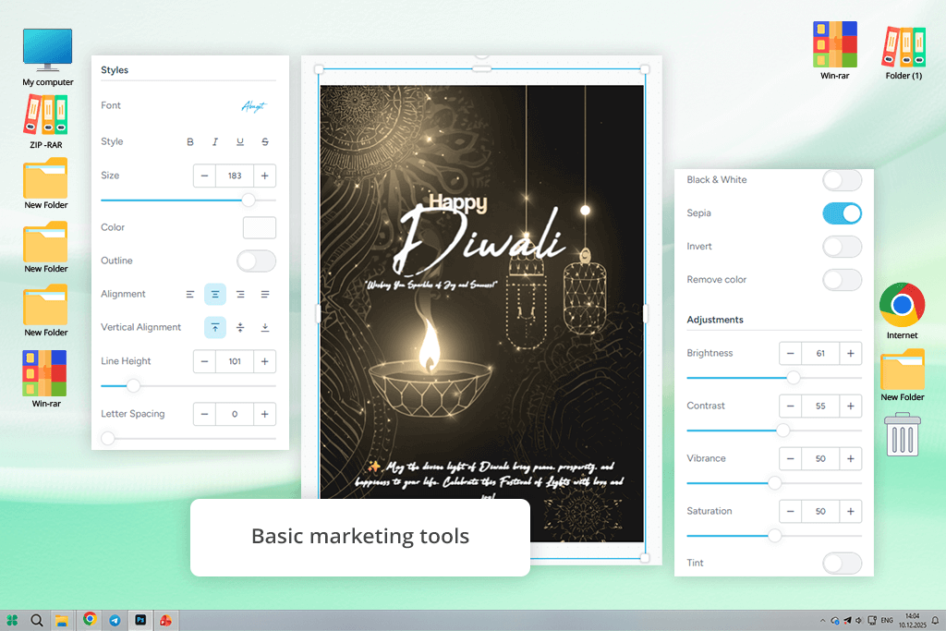The image size is (946, 631).
Task: Decrease the Letter Spacing value
Action: coord(204,414)
